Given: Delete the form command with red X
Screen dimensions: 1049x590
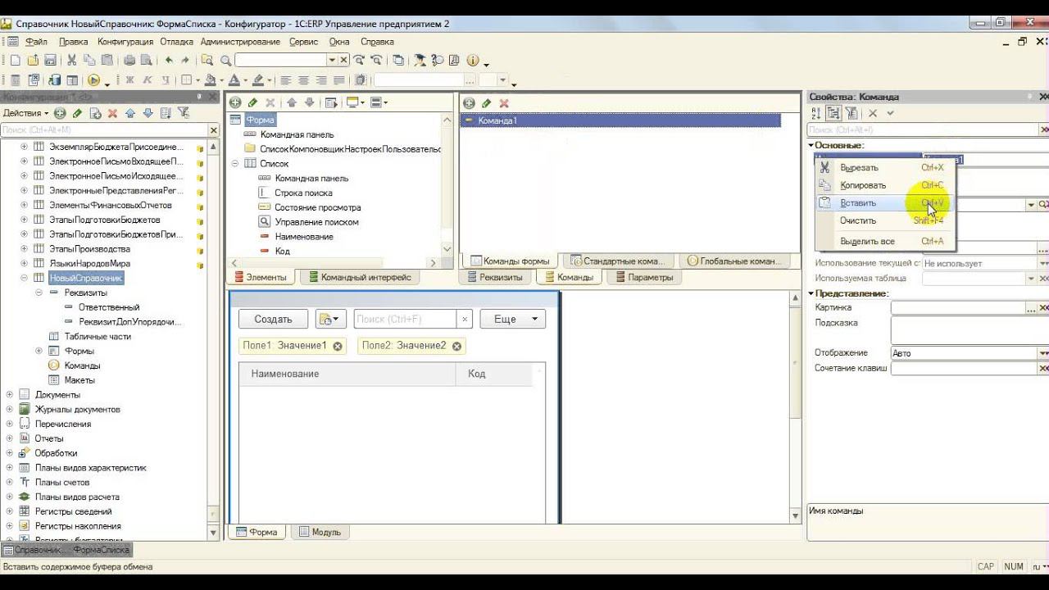Looking at the screenshot, I should (x=504, y=103).
